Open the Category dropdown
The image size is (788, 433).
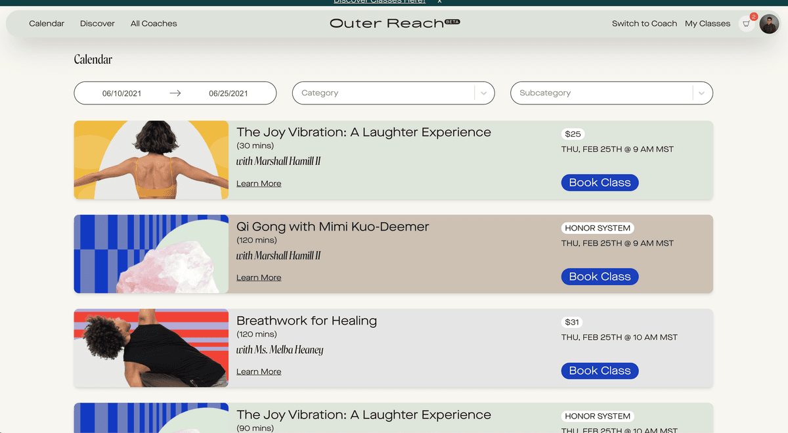[393, 93]
